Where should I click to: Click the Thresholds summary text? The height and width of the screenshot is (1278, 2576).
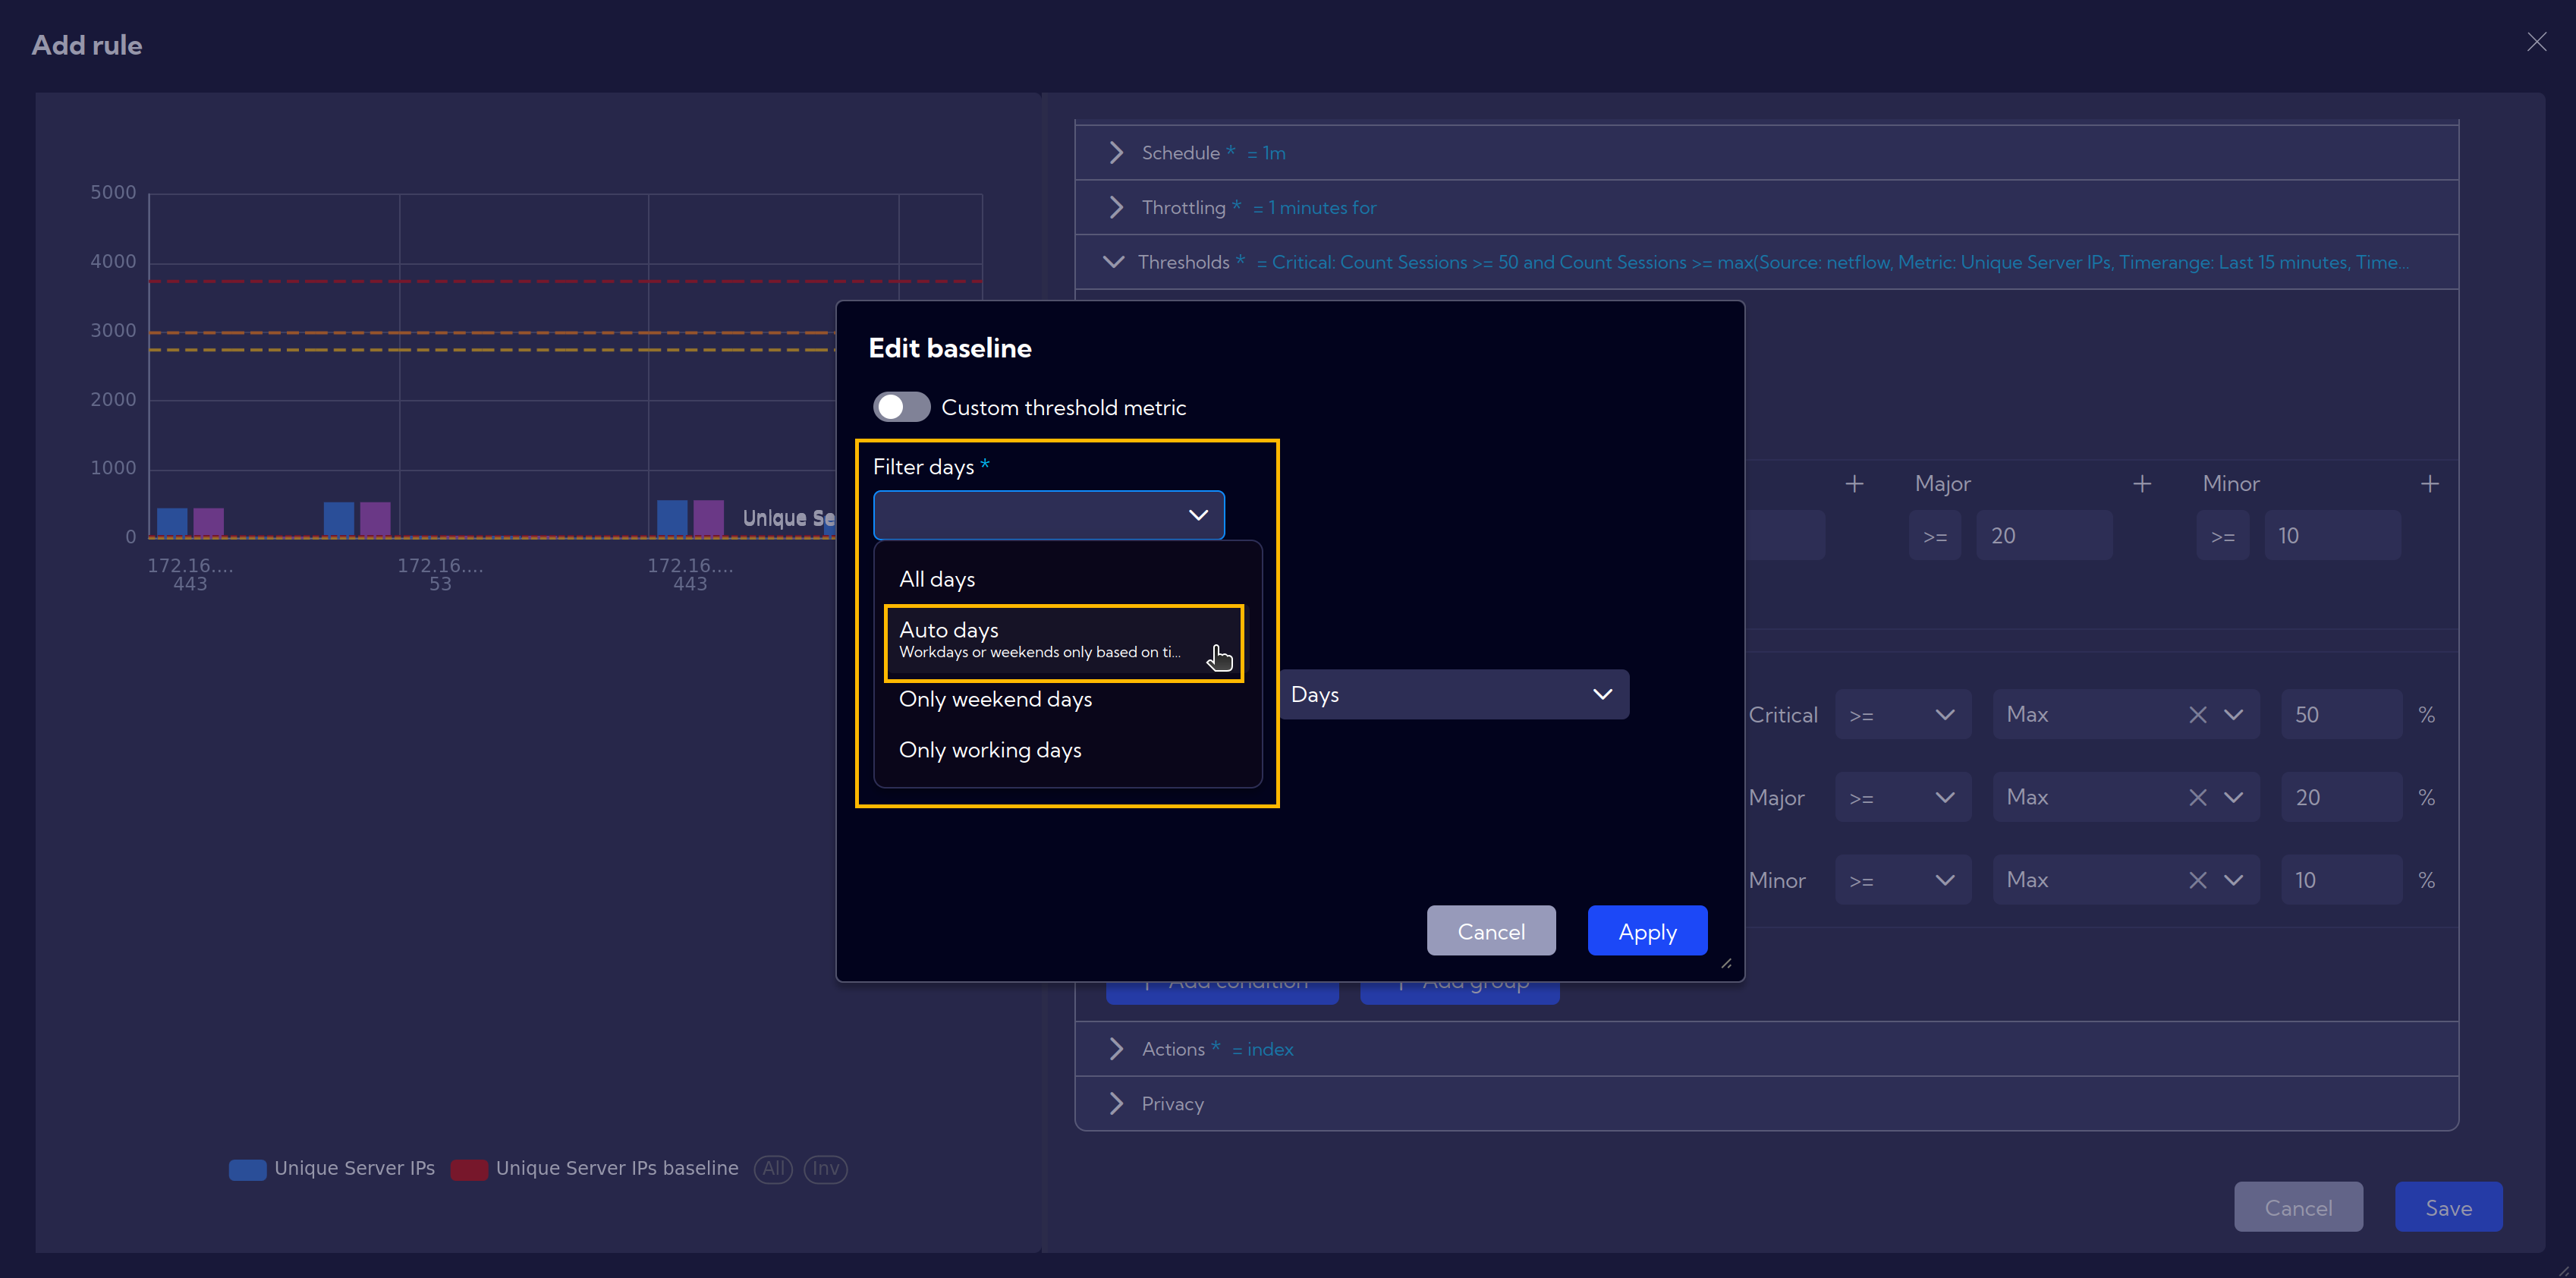point(1832,263)
